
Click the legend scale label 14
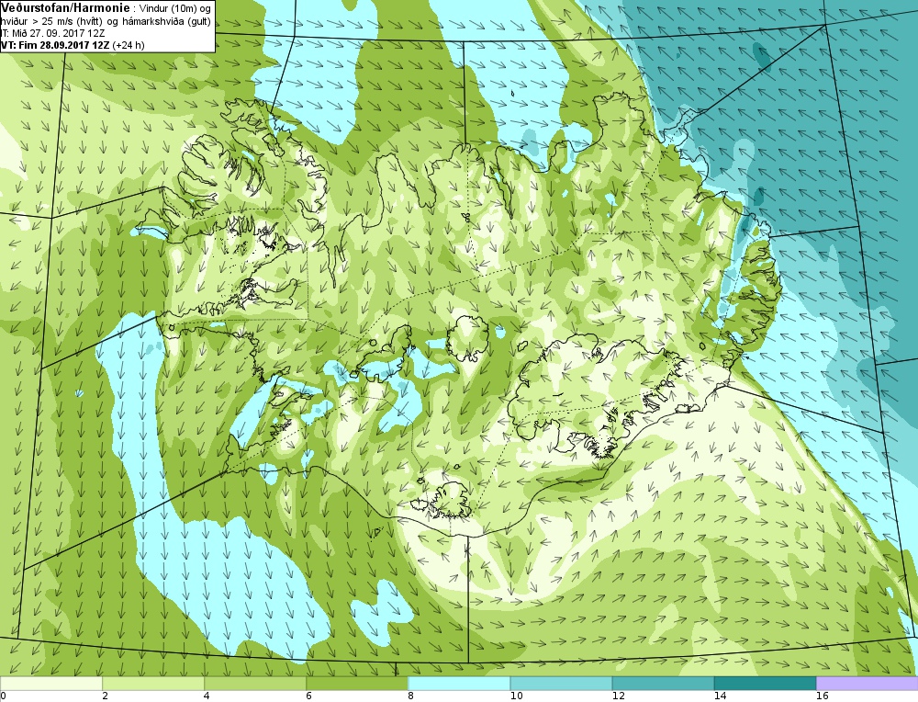point(720,696)
